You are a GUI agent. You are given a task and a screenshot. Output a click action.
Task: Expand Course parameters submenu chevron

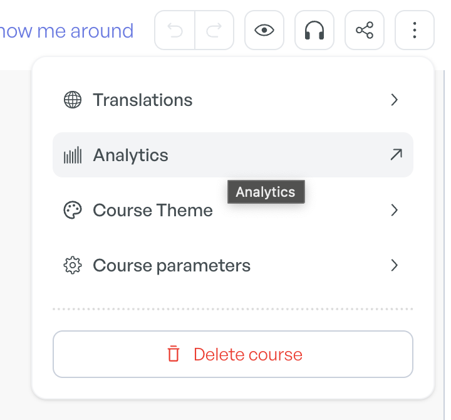click(x=395, y=265)
